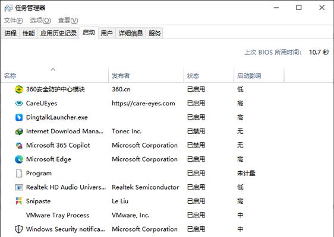The width and height of the screenshot is (334, 237).
Task: Click the Internet Download Manager globe icon
Action: coord(19,132)
